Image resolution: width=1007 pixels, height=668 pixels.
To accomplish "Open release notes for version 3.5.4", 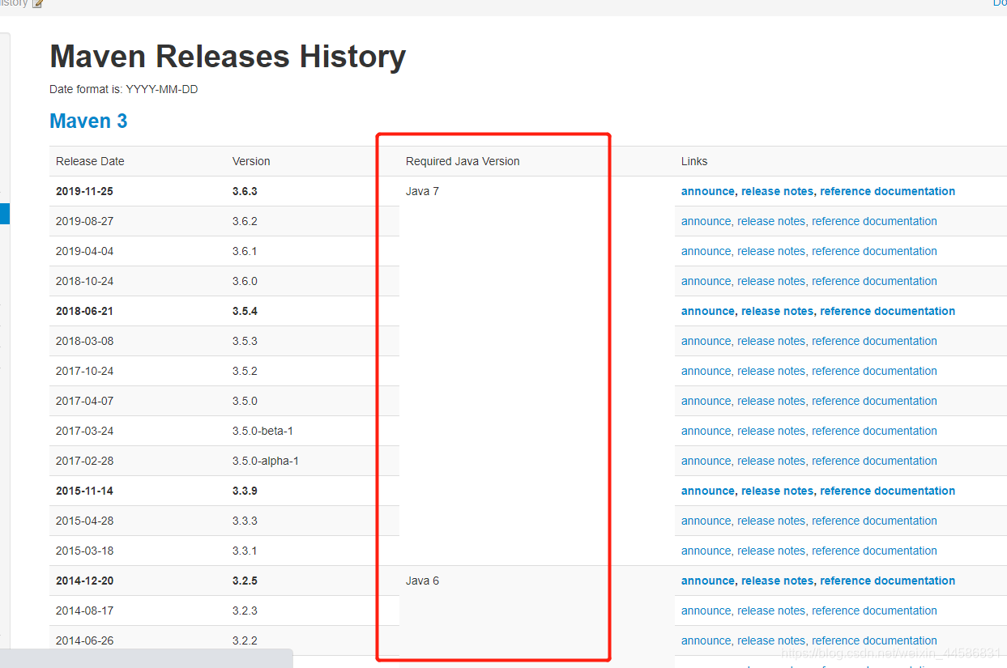I will (x=777, y=312).
